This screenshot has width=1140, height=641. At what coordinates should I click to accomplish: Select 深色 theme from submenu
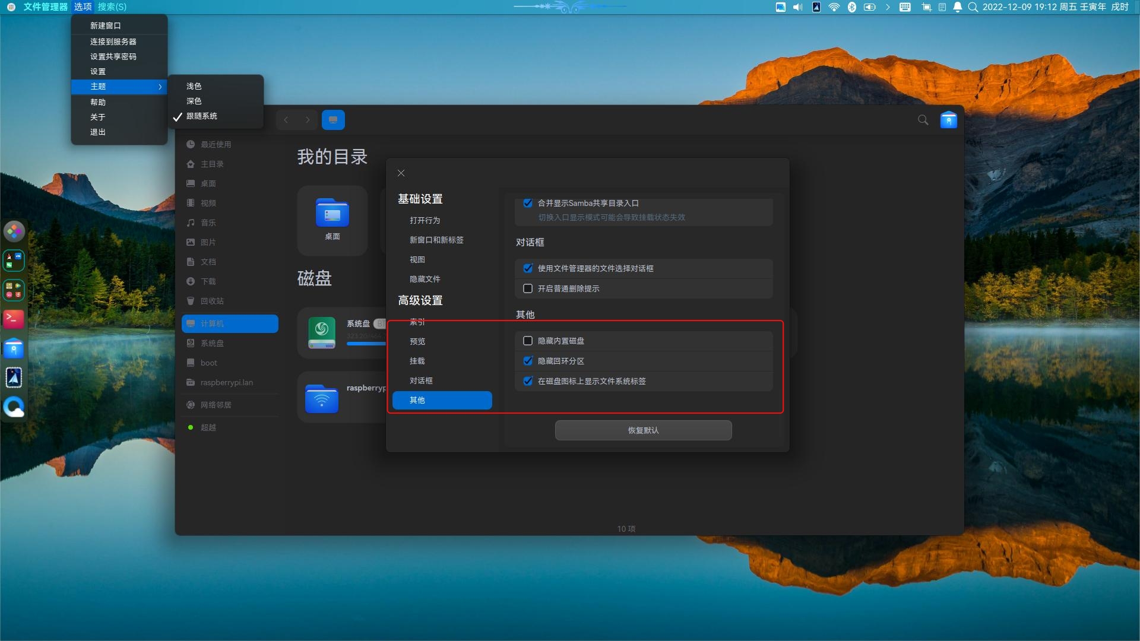pos(194,101)
